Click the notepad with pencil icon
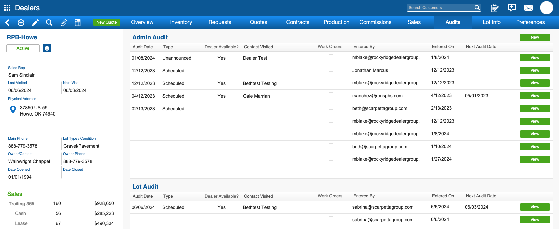The width and height of the screenshot is (559, 229). pos(495,8)
